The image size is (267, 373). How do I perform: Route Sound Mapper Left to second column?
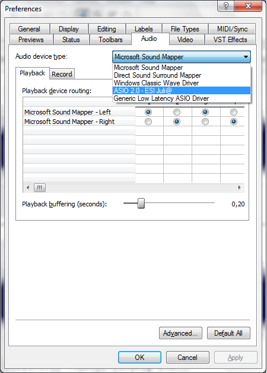click(177, 112)
